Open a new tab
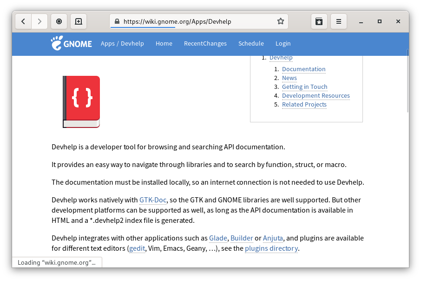 click(79, 21)
